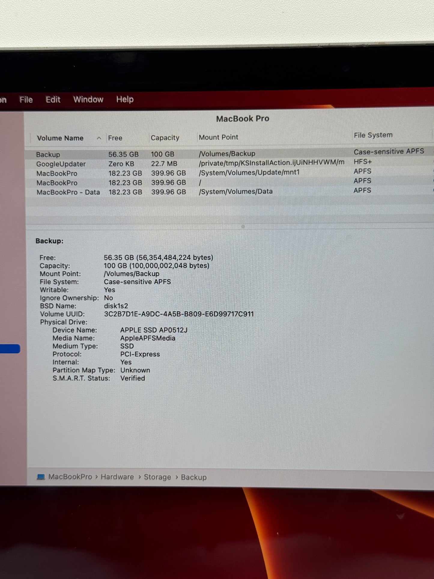Click the highlighted blue sidebar item
The width and height of the screenshot is (434, 579).
pyautogui.click(x=10, y=349)
